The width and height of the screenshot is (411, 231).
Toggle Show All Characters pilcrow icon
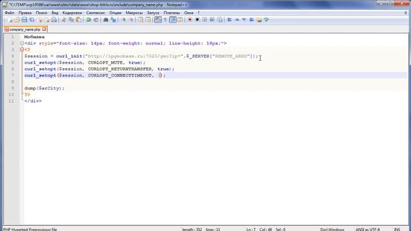pos(165,20)
